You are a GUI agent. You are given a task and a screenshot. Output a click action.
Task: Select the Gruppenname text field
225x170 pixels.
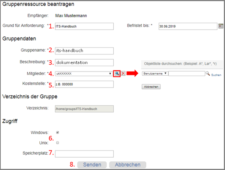tap(84, 51)
